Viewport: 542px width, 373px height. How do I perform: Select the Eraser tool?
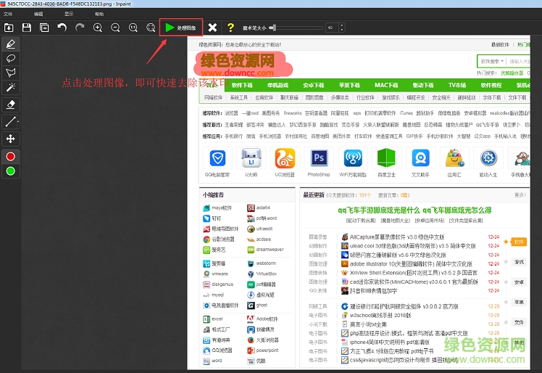(11, 104)
